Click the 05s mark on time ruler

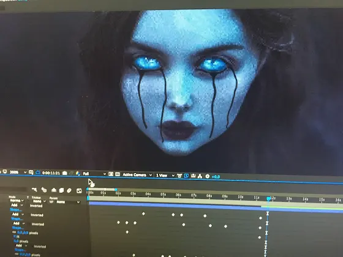pyautogui.click(x=163, y=195)
